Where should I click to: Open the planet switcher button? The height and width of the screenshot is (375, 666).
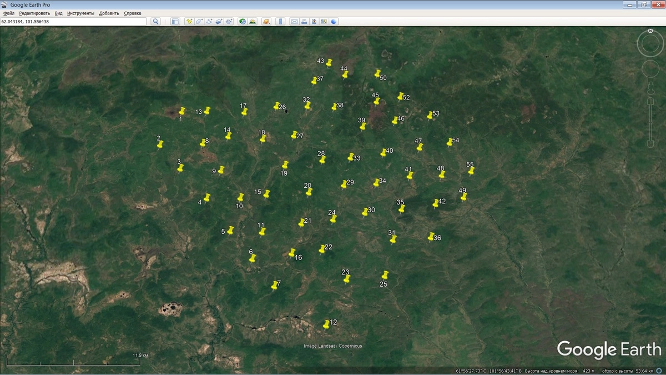point(266,21)
